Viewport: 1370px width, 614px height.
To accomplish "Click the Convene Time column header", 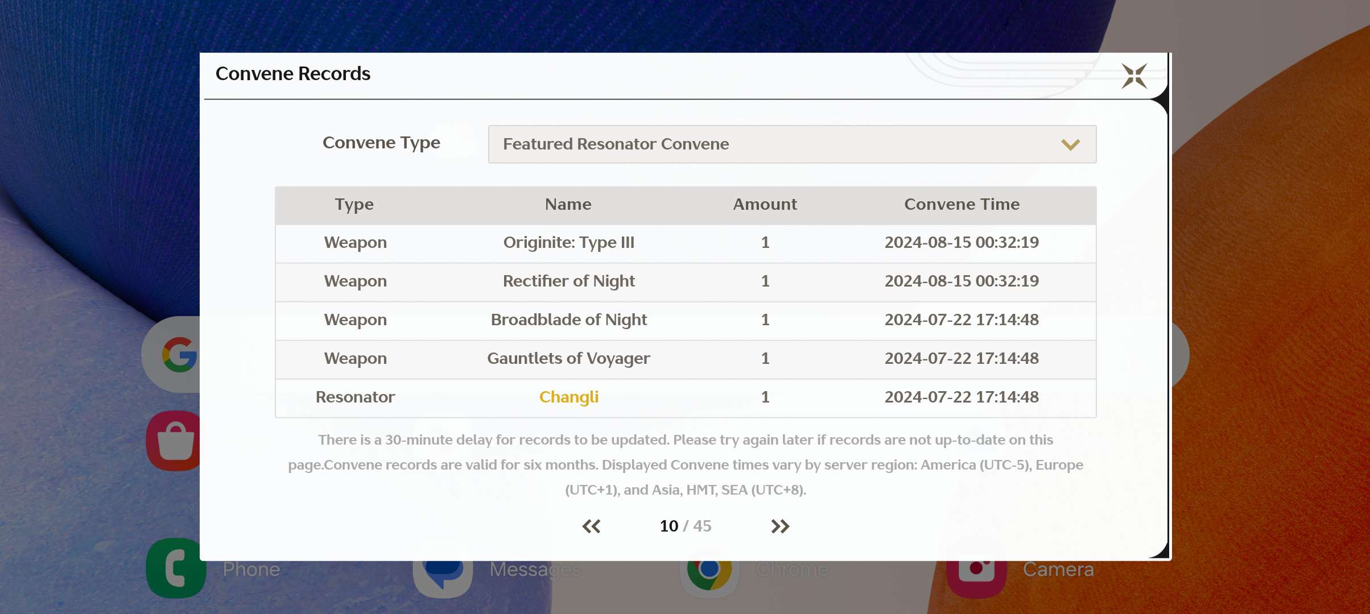I will point(962,205).
